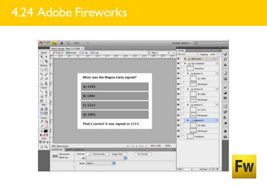Click the Hand icon in the application bar
The image size is (267, 189).
(62, 43)
